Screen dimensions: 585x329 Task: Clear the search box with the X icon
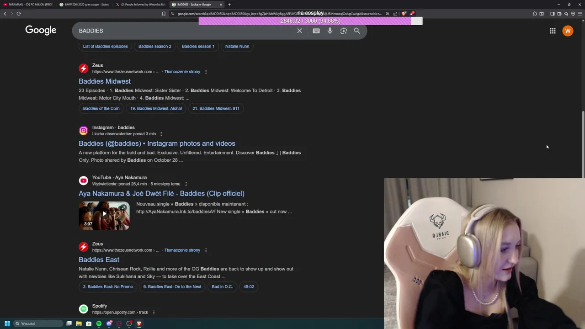tap(299, 31)
